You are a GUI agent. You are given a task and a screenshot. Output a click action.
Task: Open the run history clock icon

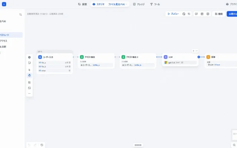(184, 14)
